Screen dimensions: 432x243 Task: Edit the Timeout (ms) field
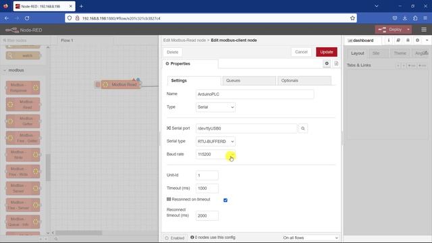[x=207, y=188]
